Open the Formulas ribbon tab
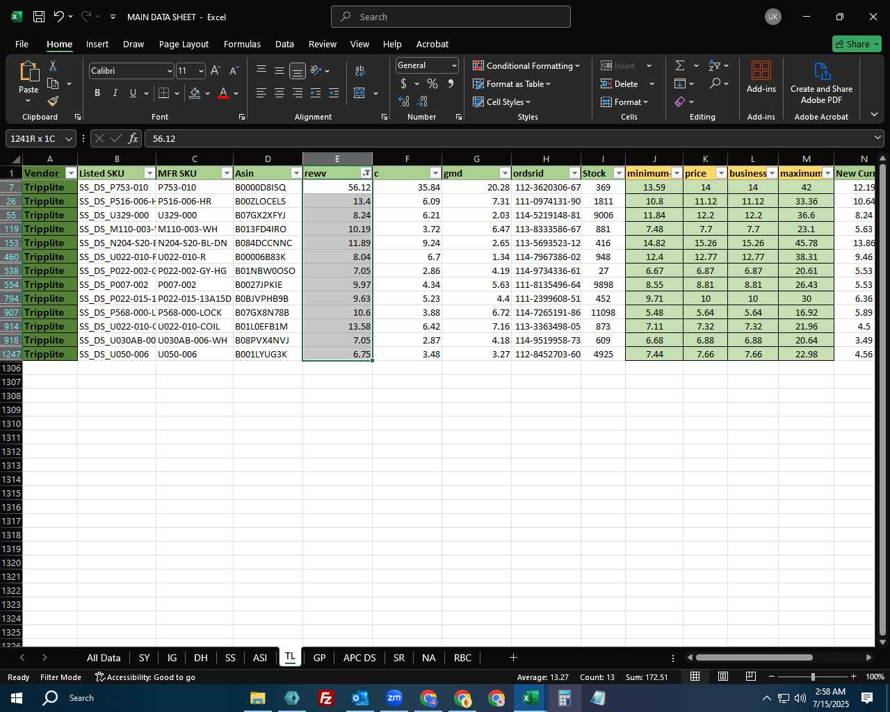890x712 pixels. coord(242,44)
